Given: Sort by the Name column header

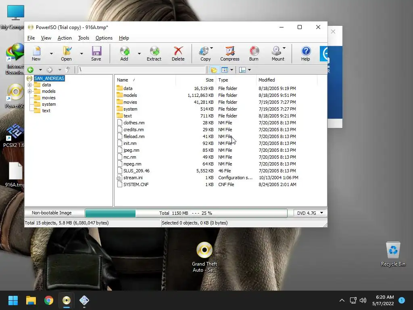Looking at the screenshot, I should click(x=145, y=80).
